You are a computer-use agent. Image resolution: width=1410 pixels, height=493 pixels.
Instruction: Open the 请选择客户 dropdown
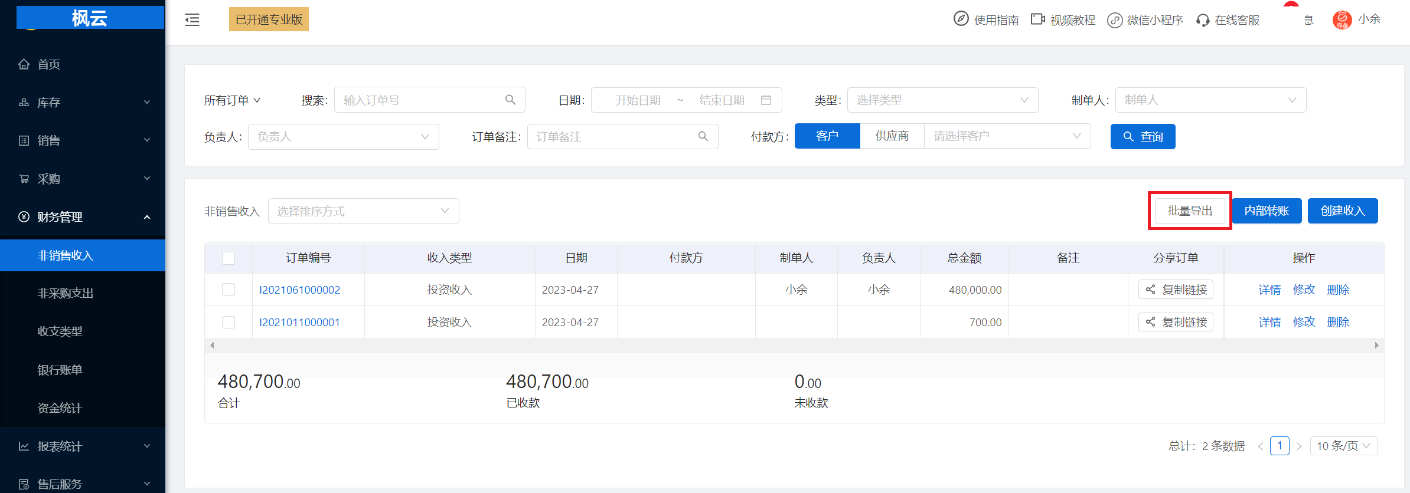coord(1007,136)
